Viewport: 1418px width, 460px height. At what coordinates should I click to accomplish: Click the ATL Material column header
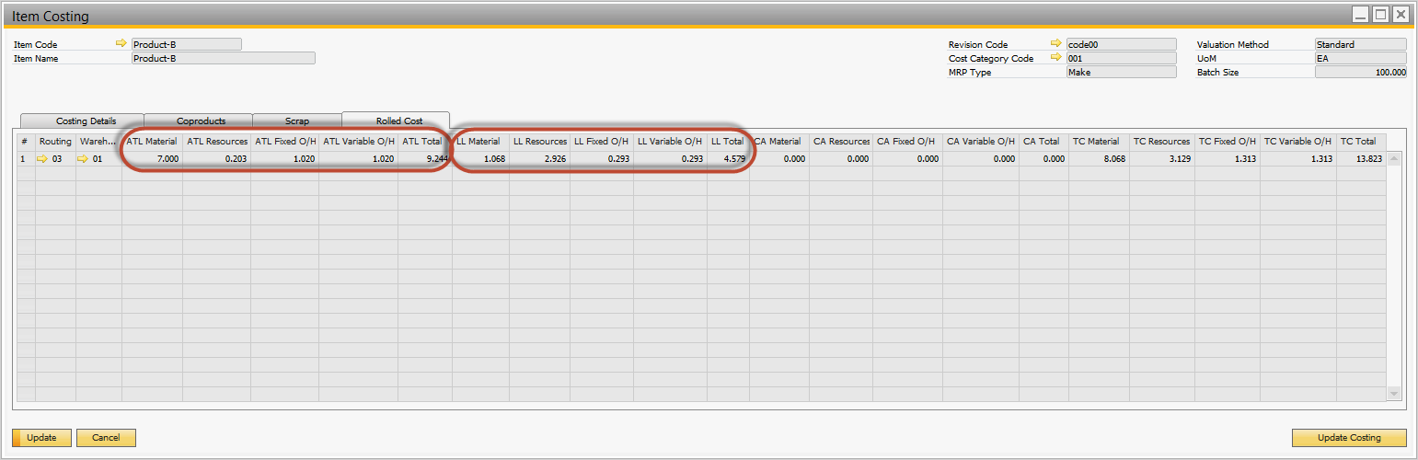(x=152, y=142)
